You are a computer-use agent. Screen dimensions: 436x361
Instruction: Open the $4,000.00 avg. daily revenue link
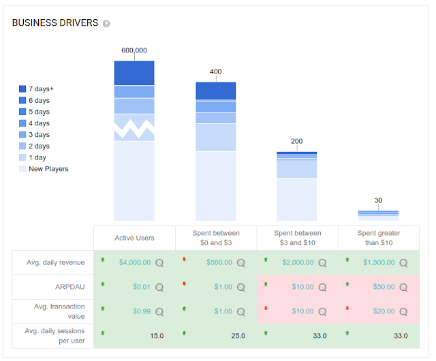(x=135, y=262)
